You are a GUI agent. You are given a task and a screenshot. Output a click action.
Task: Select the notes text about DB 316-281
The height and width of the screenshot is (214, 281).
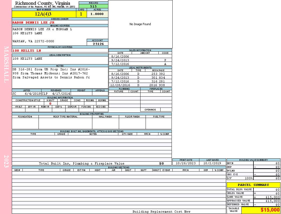51,73
